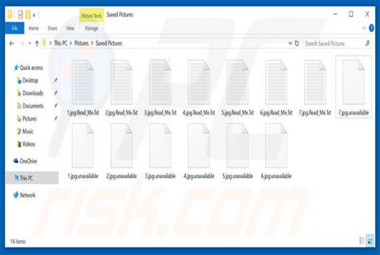Navigate to Pictures in the breadcrumb
Viewport: 380px width, 255px height.
(x=81, y=43)
